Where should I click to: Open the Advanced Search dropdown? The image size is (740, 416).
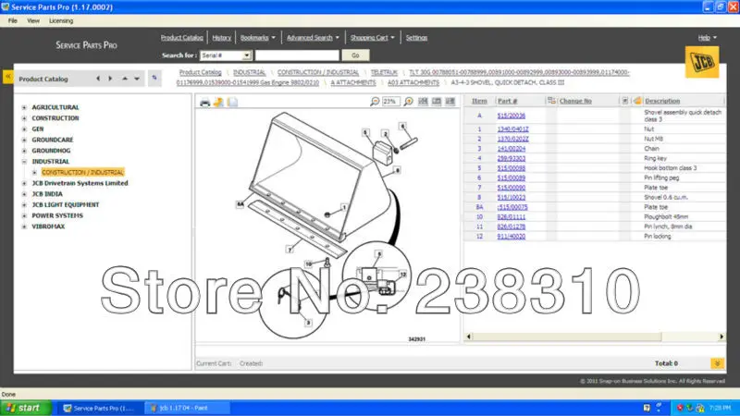313,38
